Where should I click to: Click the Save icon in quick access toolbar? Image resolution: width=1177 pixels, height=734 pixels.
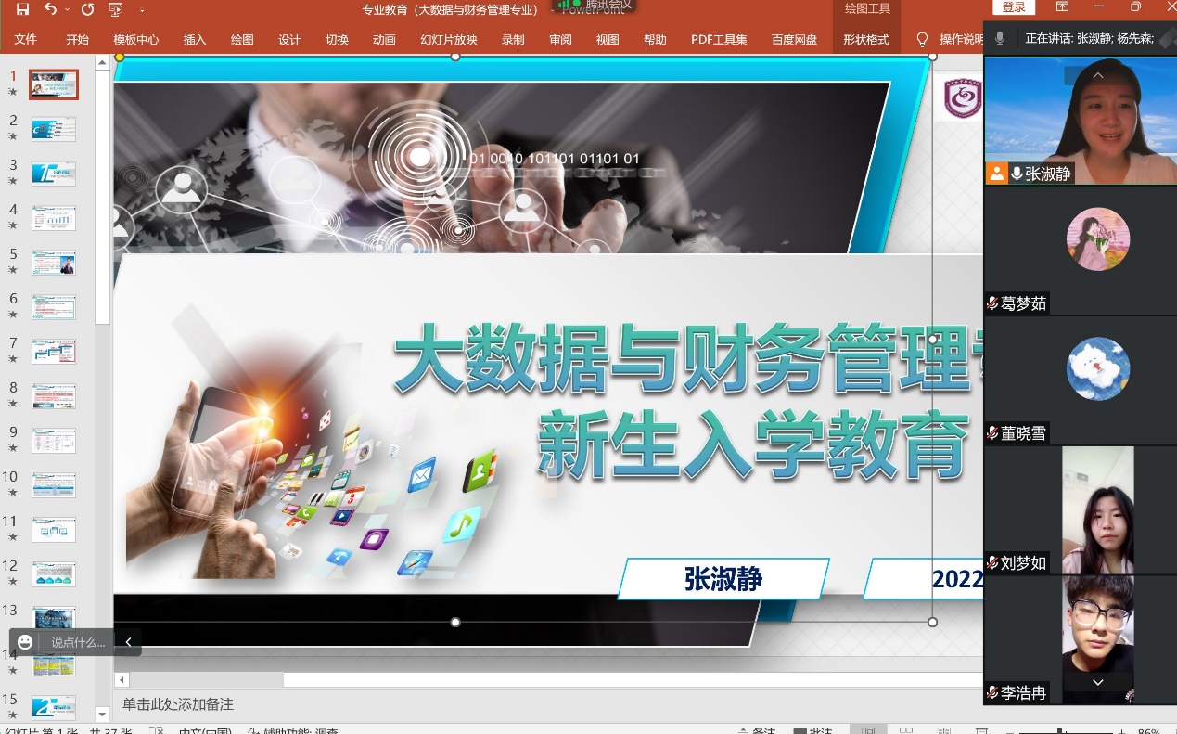[x=23, y=9]
